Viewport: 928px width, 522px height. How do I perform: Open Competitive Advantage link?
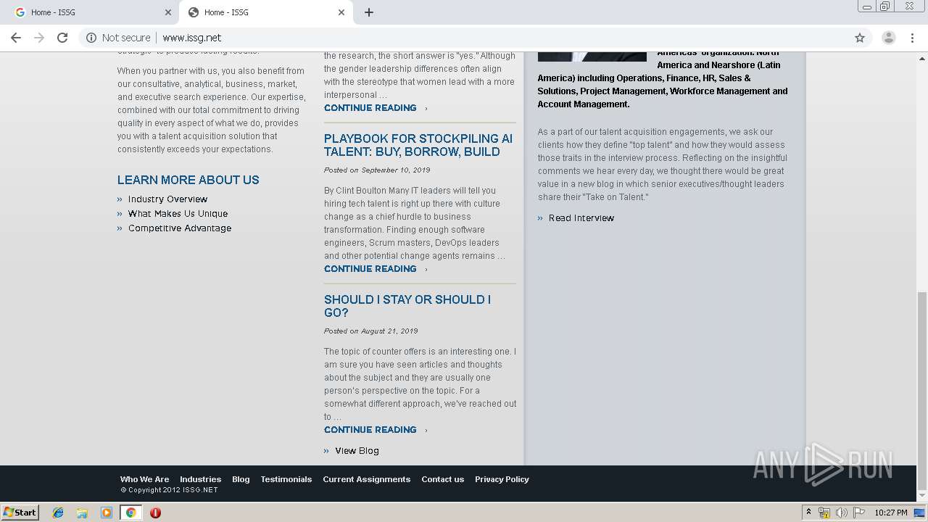(x=180, y=228)
